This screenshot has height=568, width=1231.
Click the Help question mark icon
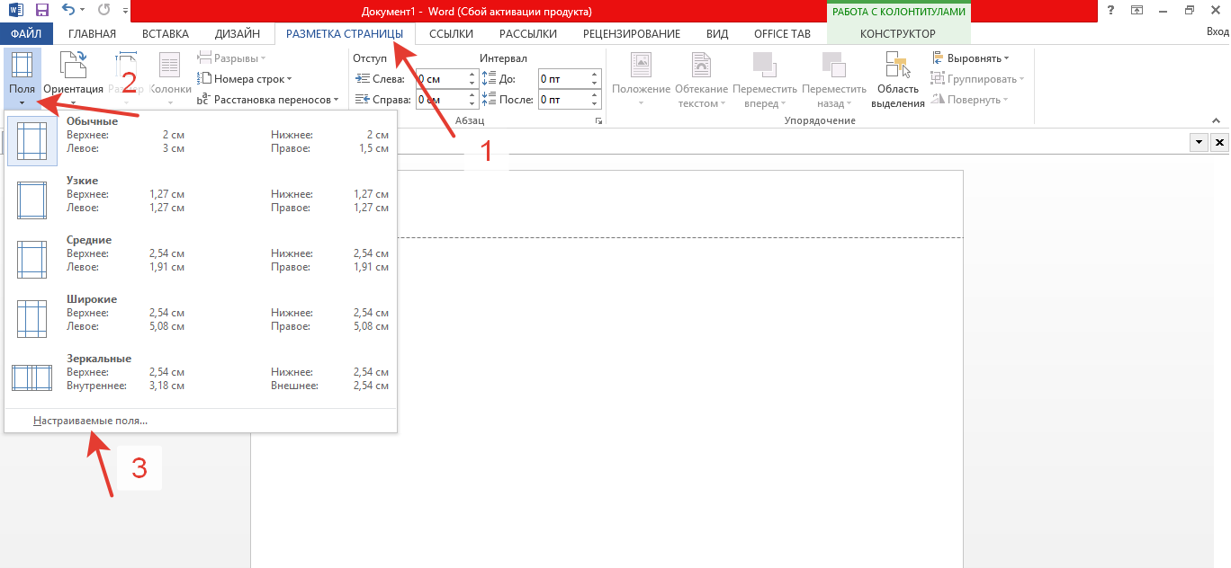pyautogui.click(x=1111, y=11)
